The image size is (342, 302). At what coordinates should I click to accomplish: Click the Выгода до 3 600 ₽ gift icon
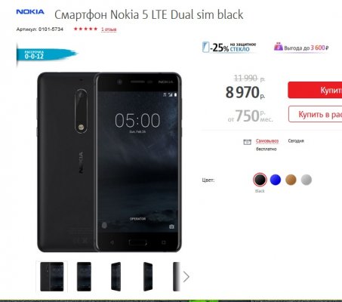click(x=279, y=47)
